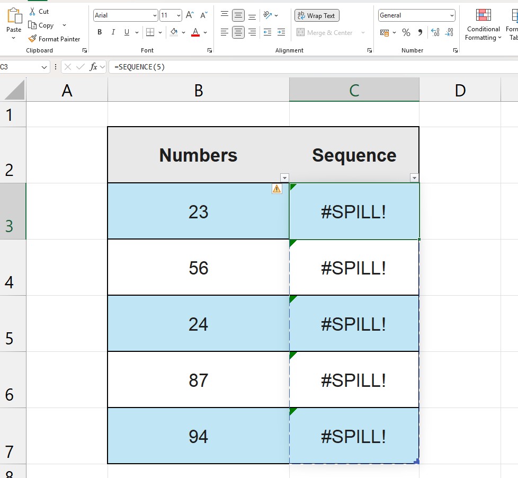Click the error warning indicator in cell B3
This screenshot has width=518, height=478.
(276, 188)
